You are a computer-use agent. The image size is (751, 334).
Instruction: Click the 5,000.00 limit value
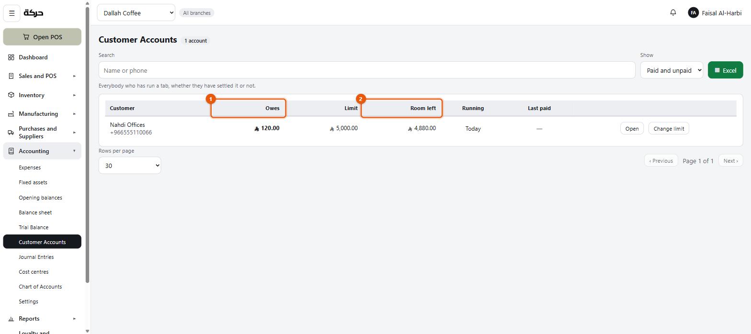[343, 128]
